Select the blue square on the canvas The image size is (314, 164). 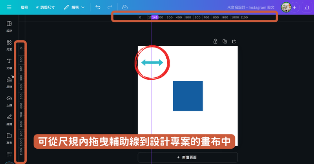click(x=188, y=96)
